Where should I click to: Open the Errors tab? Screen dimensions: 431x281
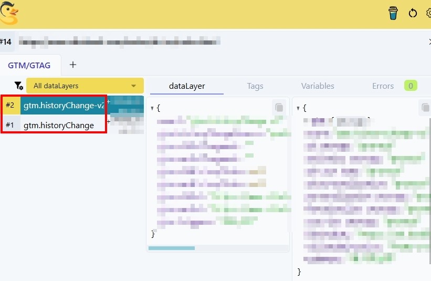[x=383, y=86]
